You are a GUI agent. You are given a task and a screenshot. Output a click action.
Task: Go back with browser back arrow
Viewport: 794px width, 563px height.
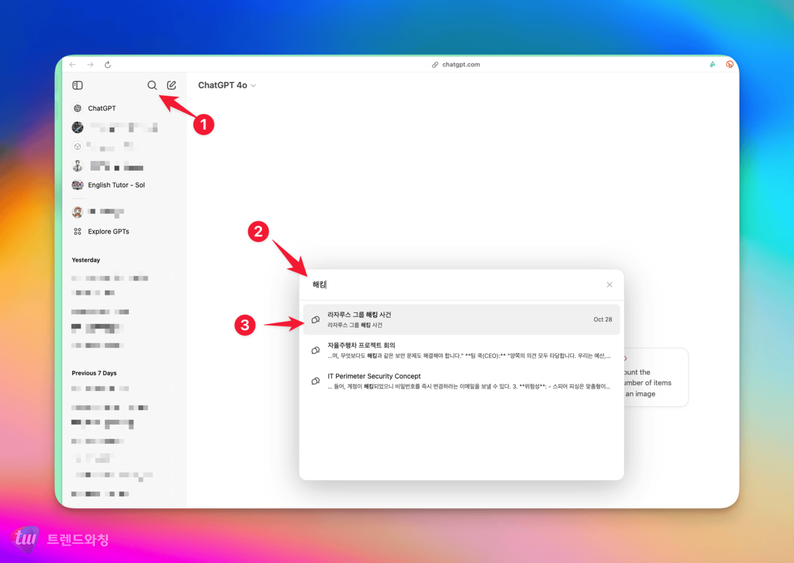73,65
